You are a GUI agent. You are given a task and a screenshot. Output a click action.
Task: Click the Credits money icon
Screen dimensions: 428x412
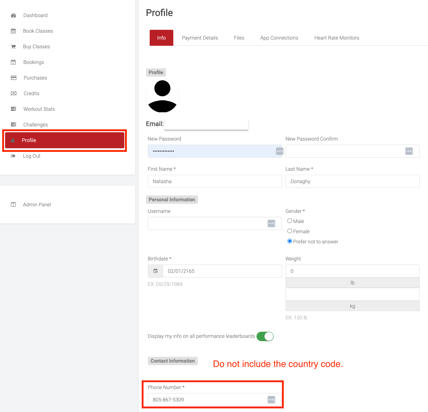tap(13, 93)
